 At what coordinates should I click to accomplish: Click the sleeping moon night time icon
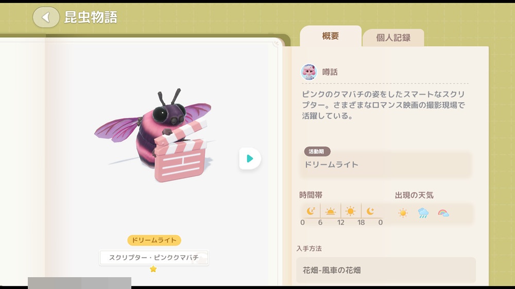click(311, 211)
